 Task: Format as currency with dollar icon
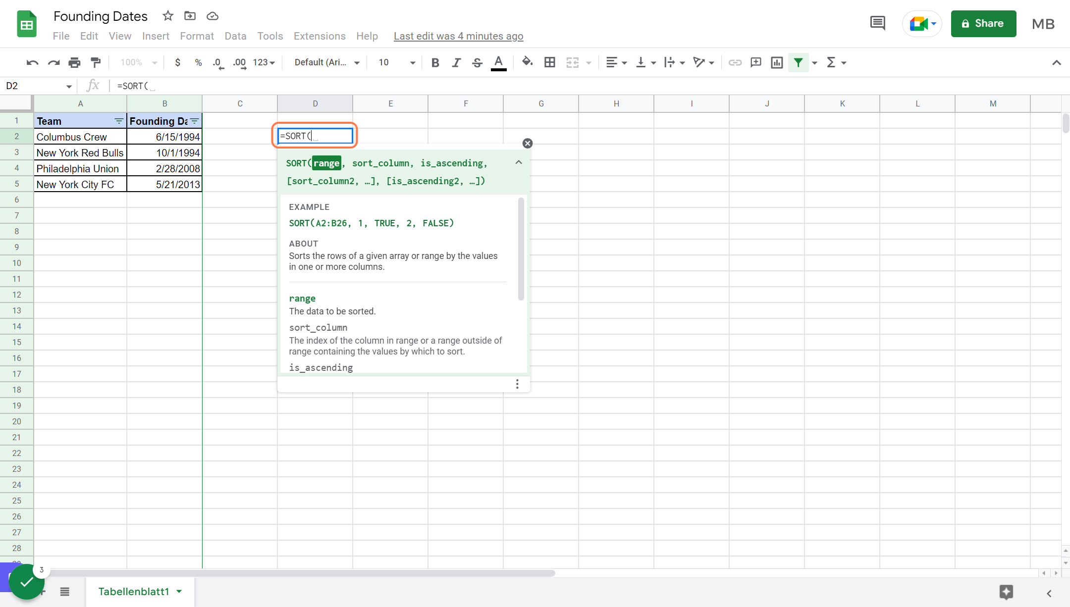177,62
